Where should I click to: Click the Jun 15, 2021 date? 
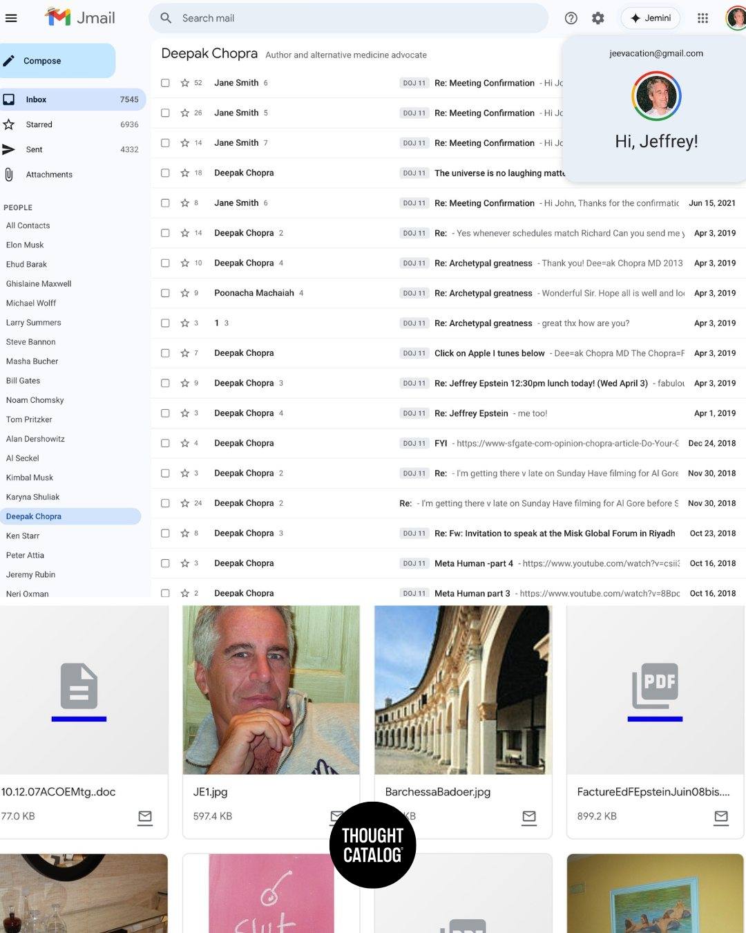tap(712, 203)
